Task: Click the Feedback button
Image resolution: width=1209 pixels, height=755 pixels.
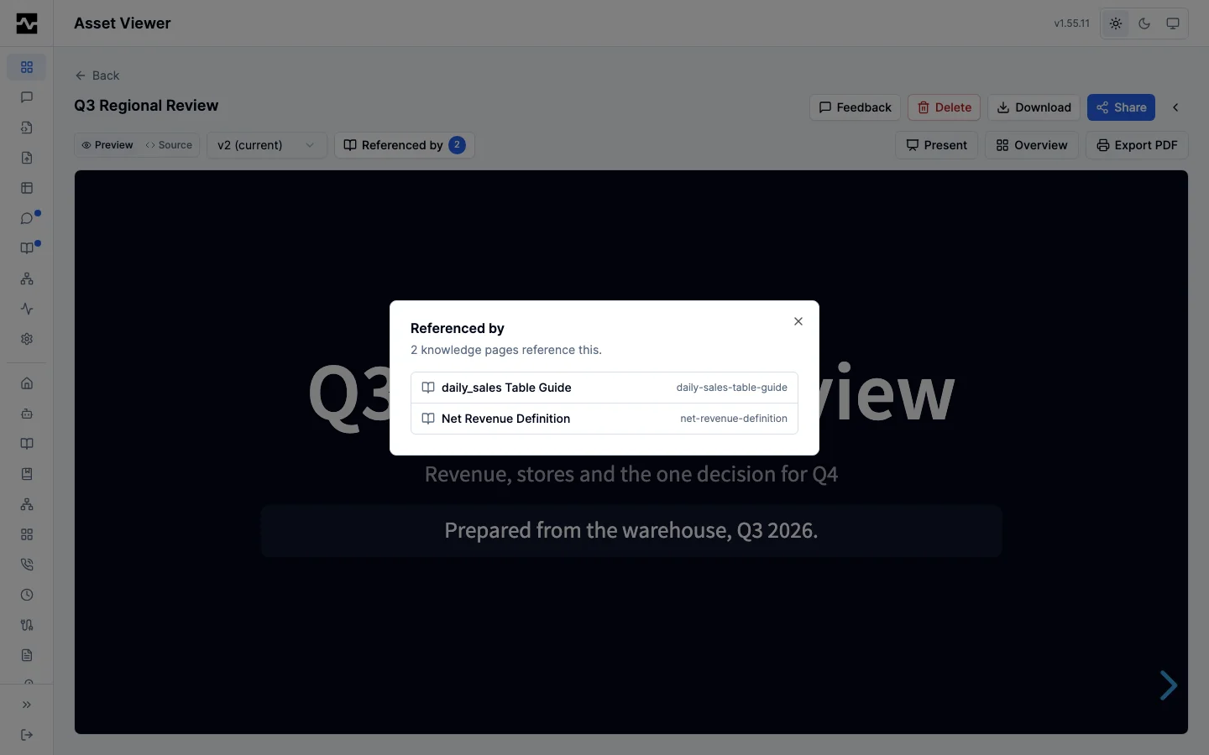Action: 855,107
